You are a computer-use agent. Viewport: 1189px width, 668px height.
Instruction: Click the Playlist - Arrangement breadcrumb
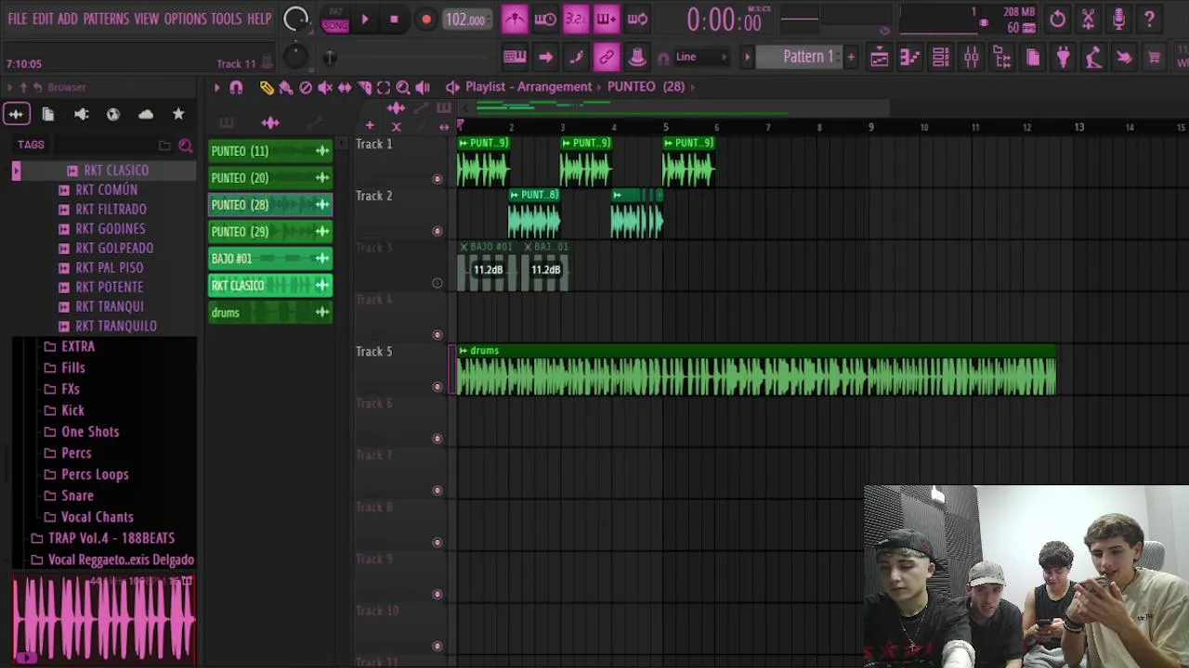(x=529, y=86)
